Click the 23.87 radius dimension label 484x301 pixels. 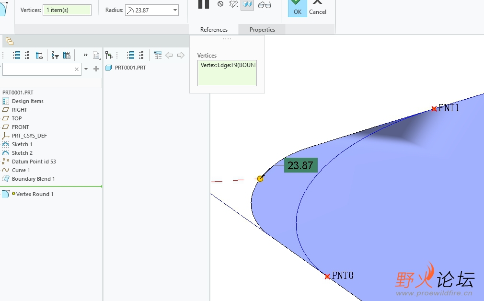point(300,165)
